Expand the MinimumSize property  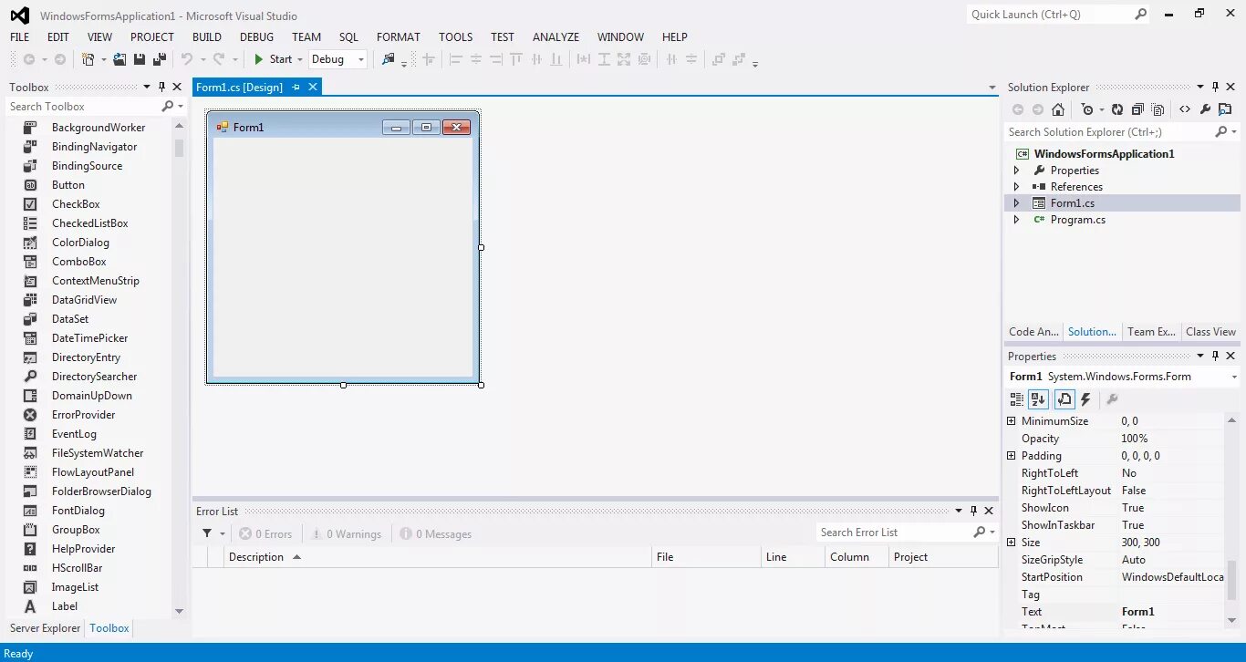tap(1011, 421)
